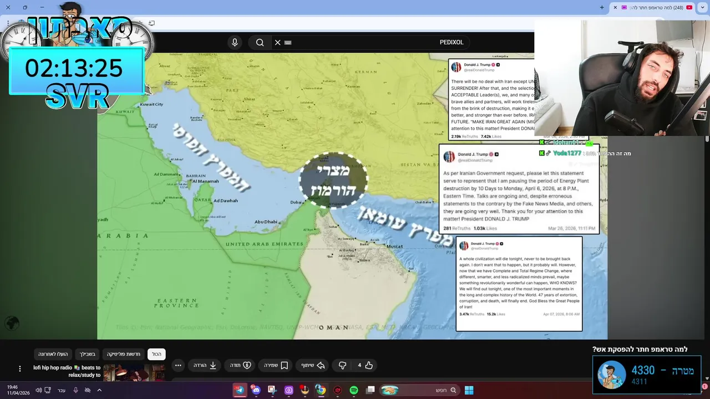Open Chrome tab search dropdown
The image size is (710, 399).
(702, 7)
